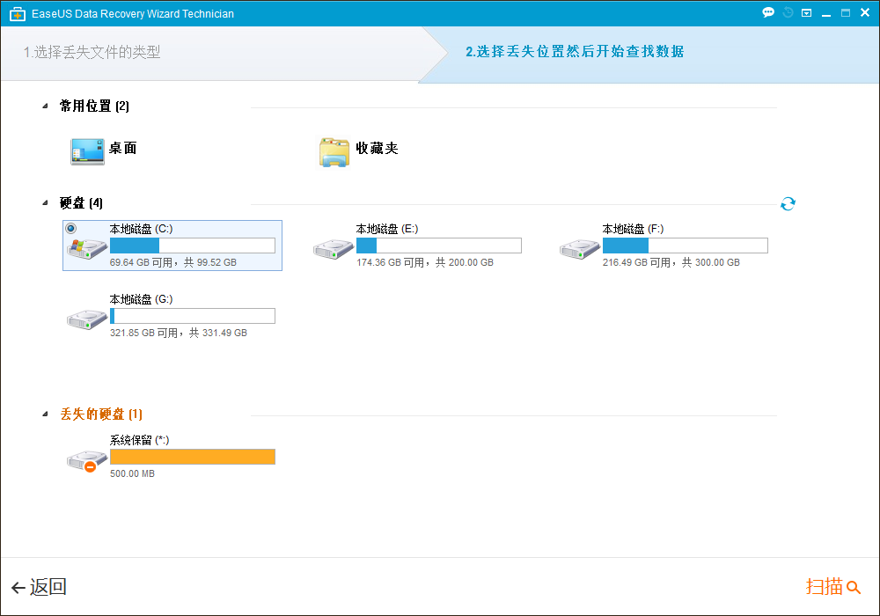880x616 pixels.
Task: Click the title EaseUS Data Recovery Wizard Technician
Action: (x=133, y=14)
